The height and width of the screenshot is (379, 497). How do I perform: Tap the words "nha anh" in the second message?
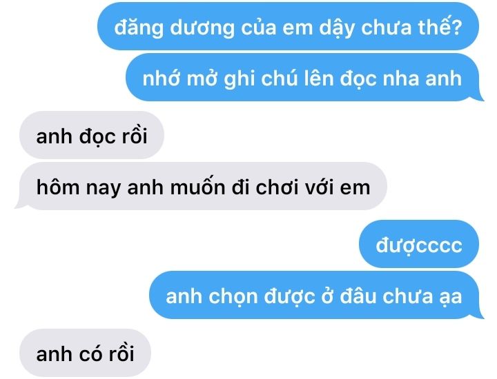422,78
